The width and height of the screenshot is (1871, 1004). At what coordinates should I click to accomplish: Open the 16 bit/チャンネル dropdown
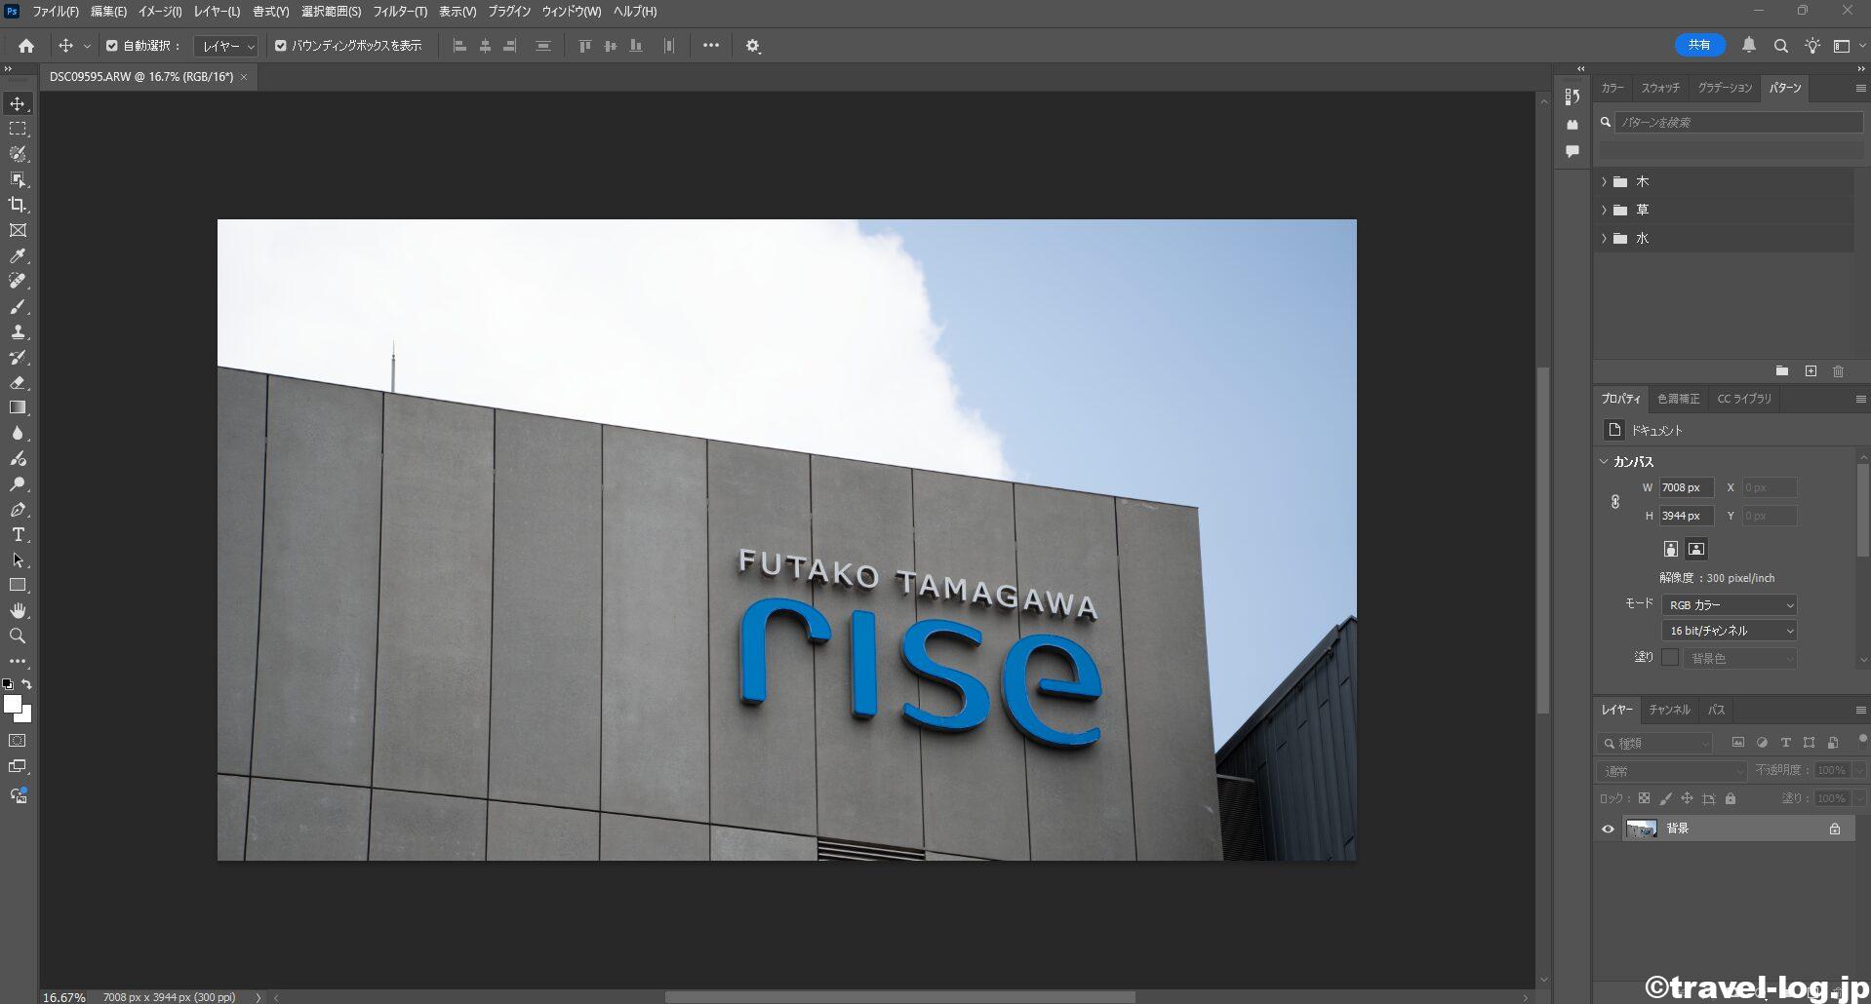point(1729,631)
